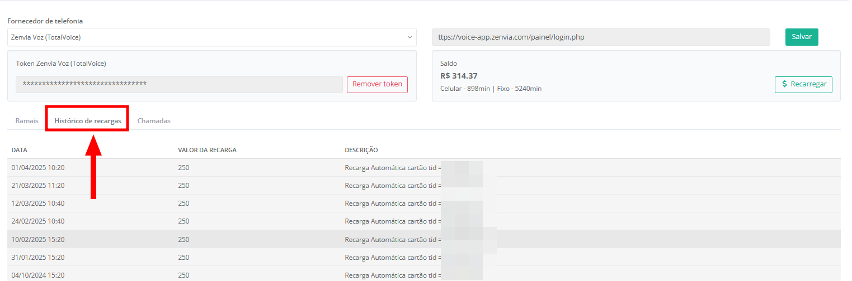Viewport: 852px width, 281px height.
Task: Open the Fornecedor de telefonia dropdown
Action: click(211, 37)
